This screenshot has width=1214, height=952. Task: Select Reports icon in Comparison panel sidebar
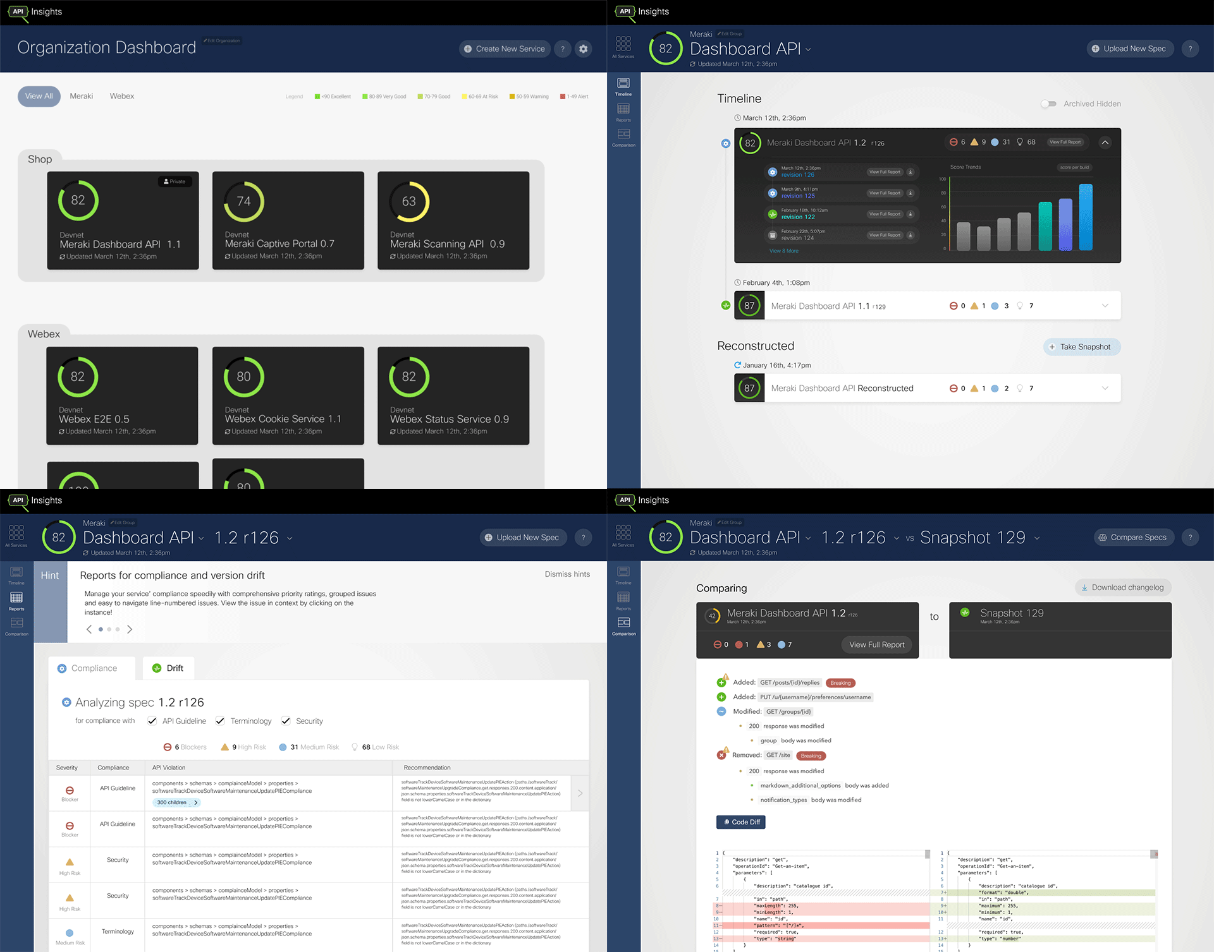pos(623,601)
